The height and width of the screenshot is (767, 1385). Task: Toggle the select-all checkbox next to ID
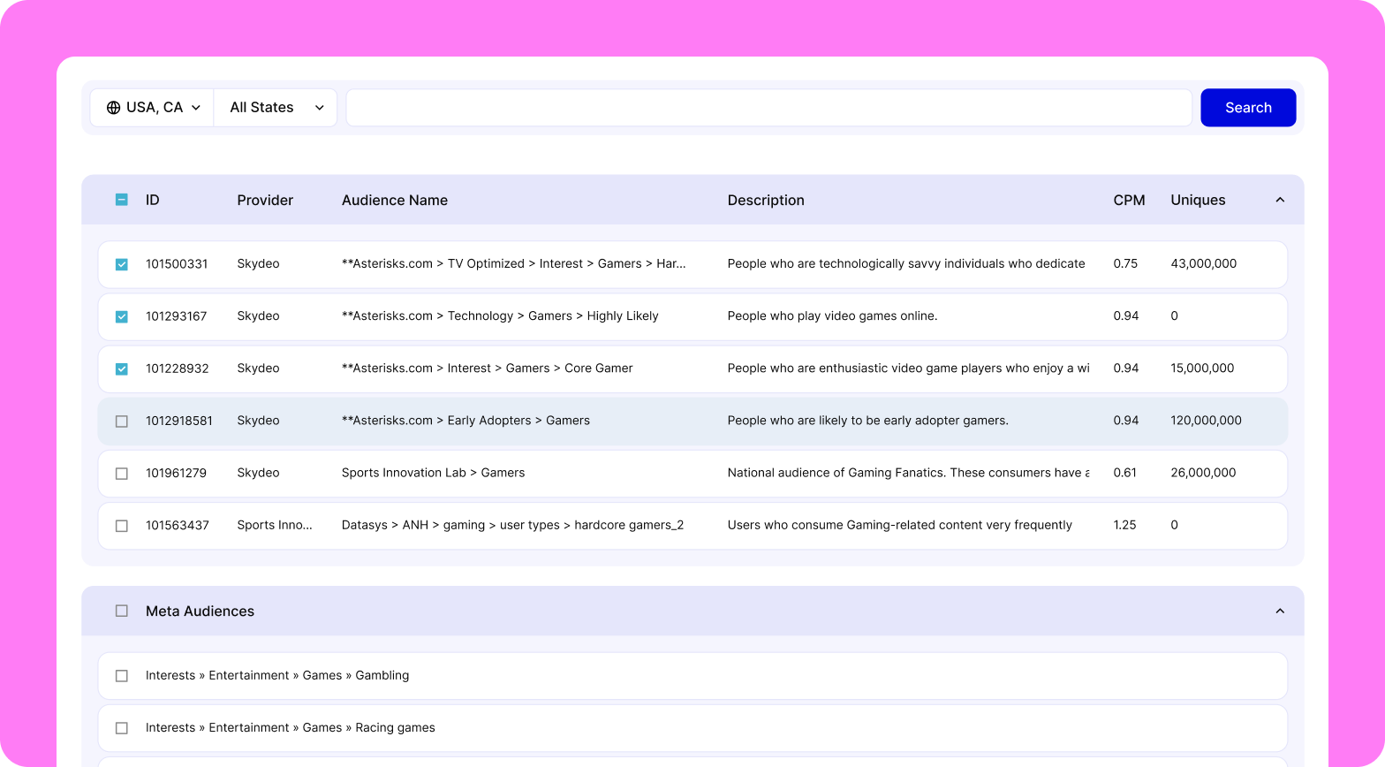122,200
